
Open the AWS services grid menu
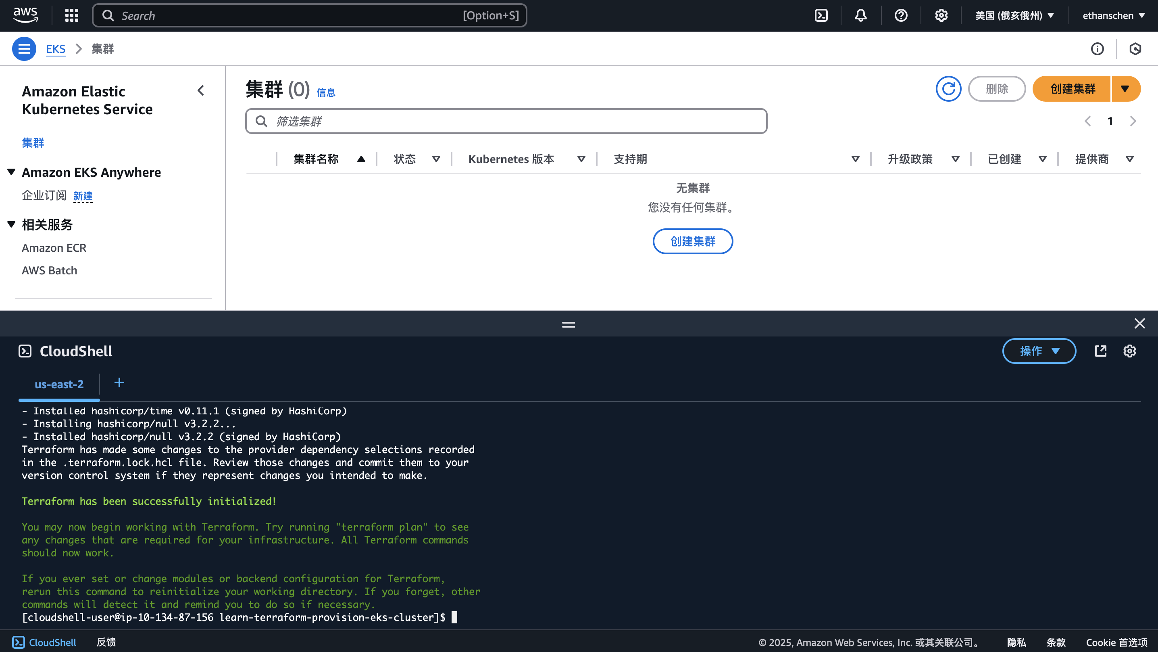pyautogui.click(x=71, y=15)
